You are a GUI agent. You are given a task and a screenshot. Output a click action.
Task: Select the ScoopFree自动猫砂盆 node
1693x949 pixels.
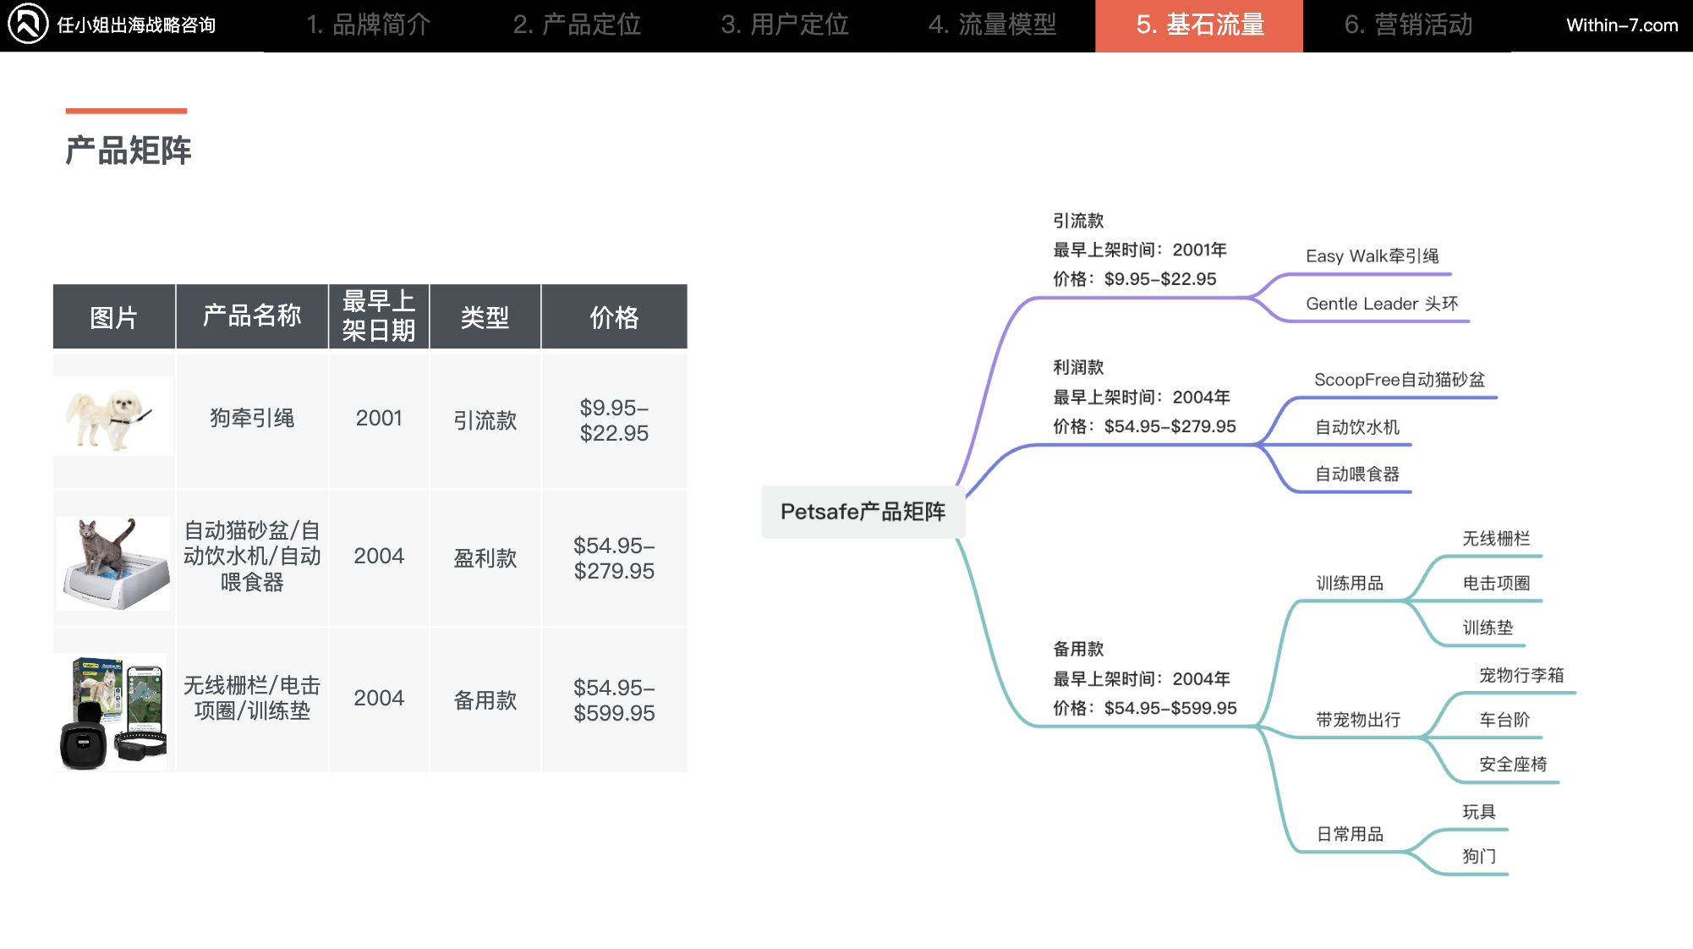point(1401,380)
